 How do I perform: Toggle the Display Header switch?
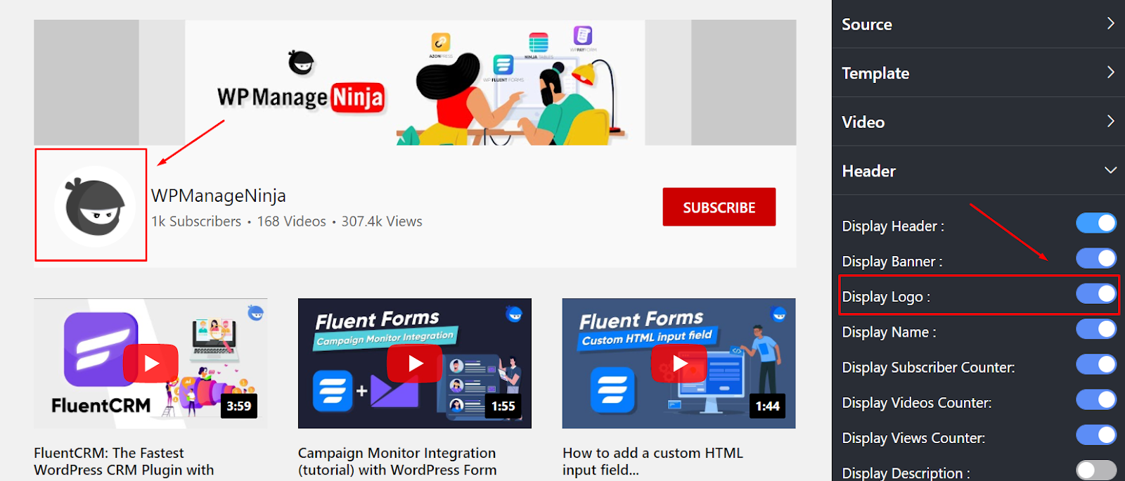point(1096,224)
